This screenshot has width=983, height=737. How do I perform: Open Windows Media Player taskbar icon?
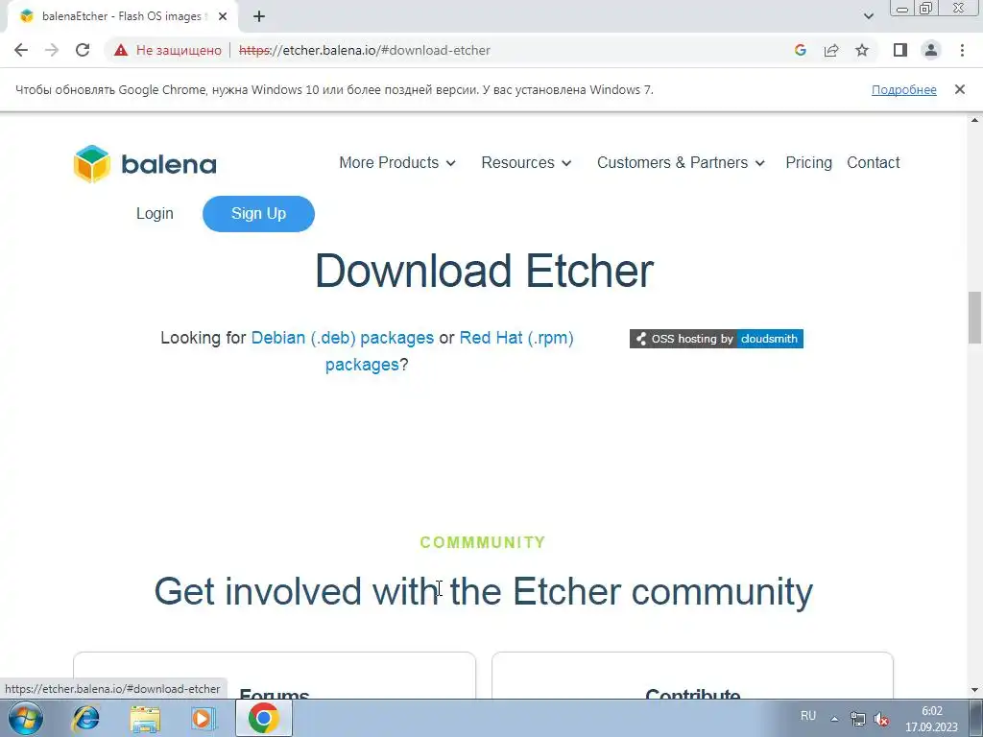coord(204,718)
